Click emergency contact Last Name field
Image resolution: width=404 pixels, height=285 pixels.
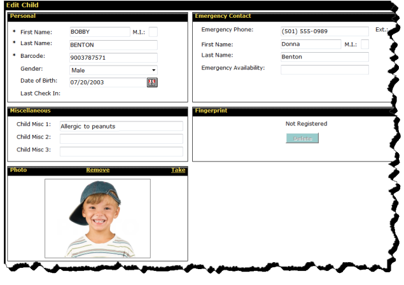(324, 57)
